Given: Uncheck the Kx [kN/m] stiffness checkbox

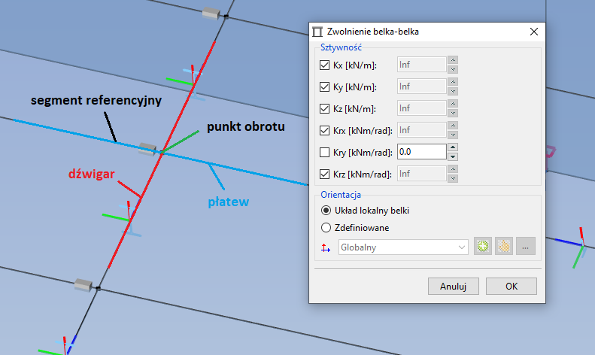Looking at the screenshot, I should pos(324,65).
